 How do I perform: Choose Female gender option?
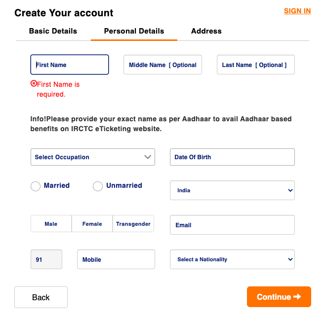(92, 224)
